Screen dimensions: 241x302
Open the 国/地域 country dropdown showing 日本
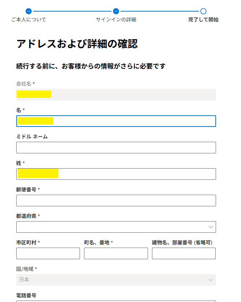(116, 280)
